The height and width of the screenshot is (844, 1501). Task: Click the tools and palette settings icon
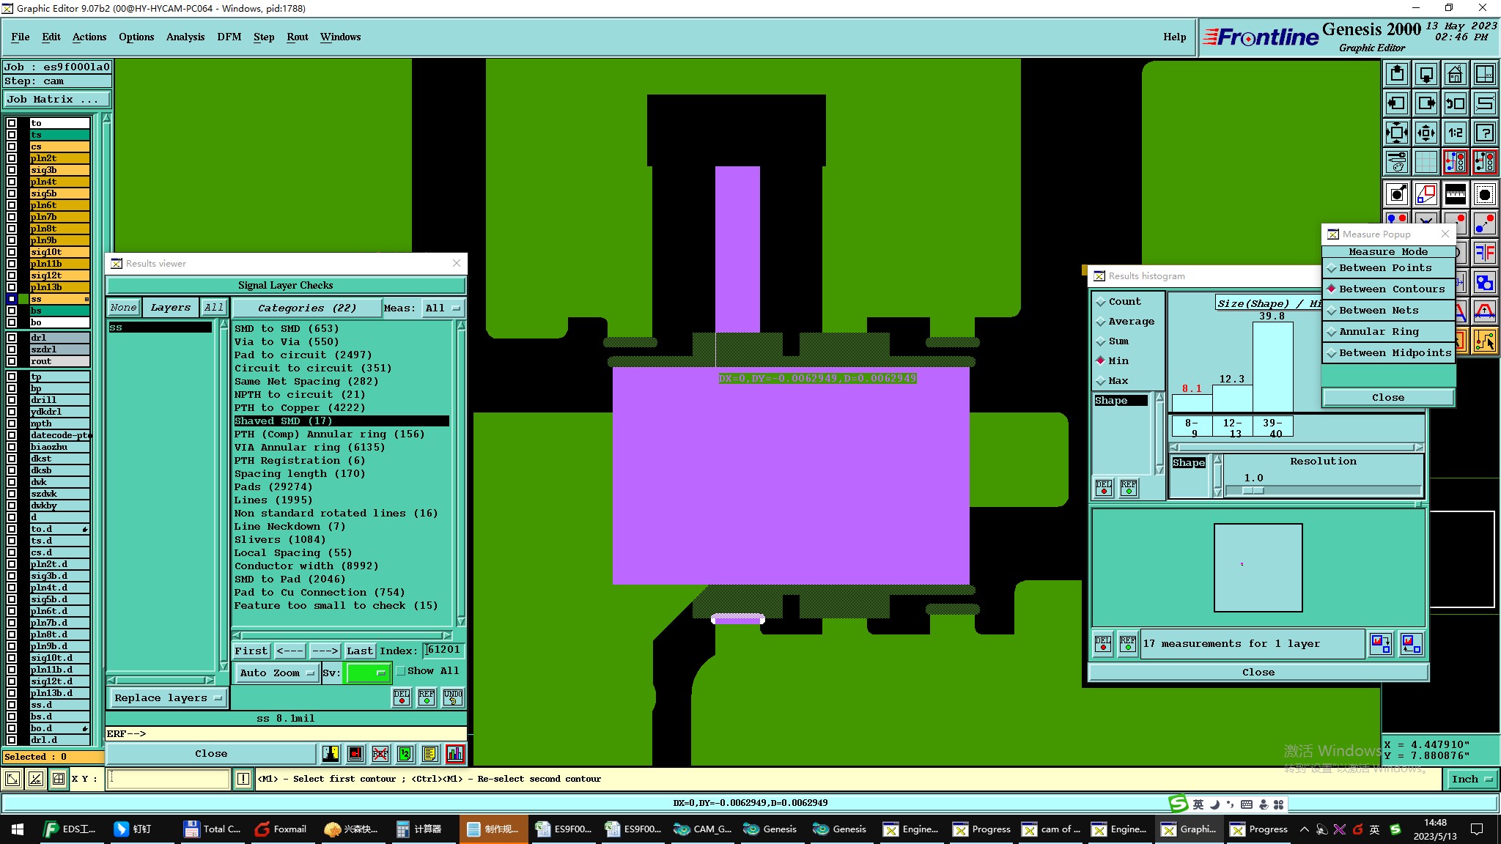tap(1397, 161)
